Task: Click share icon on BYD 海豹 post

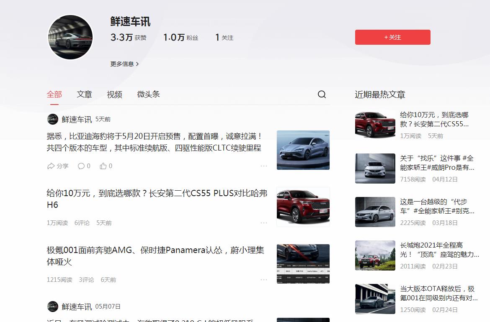Action: (51, 166)
